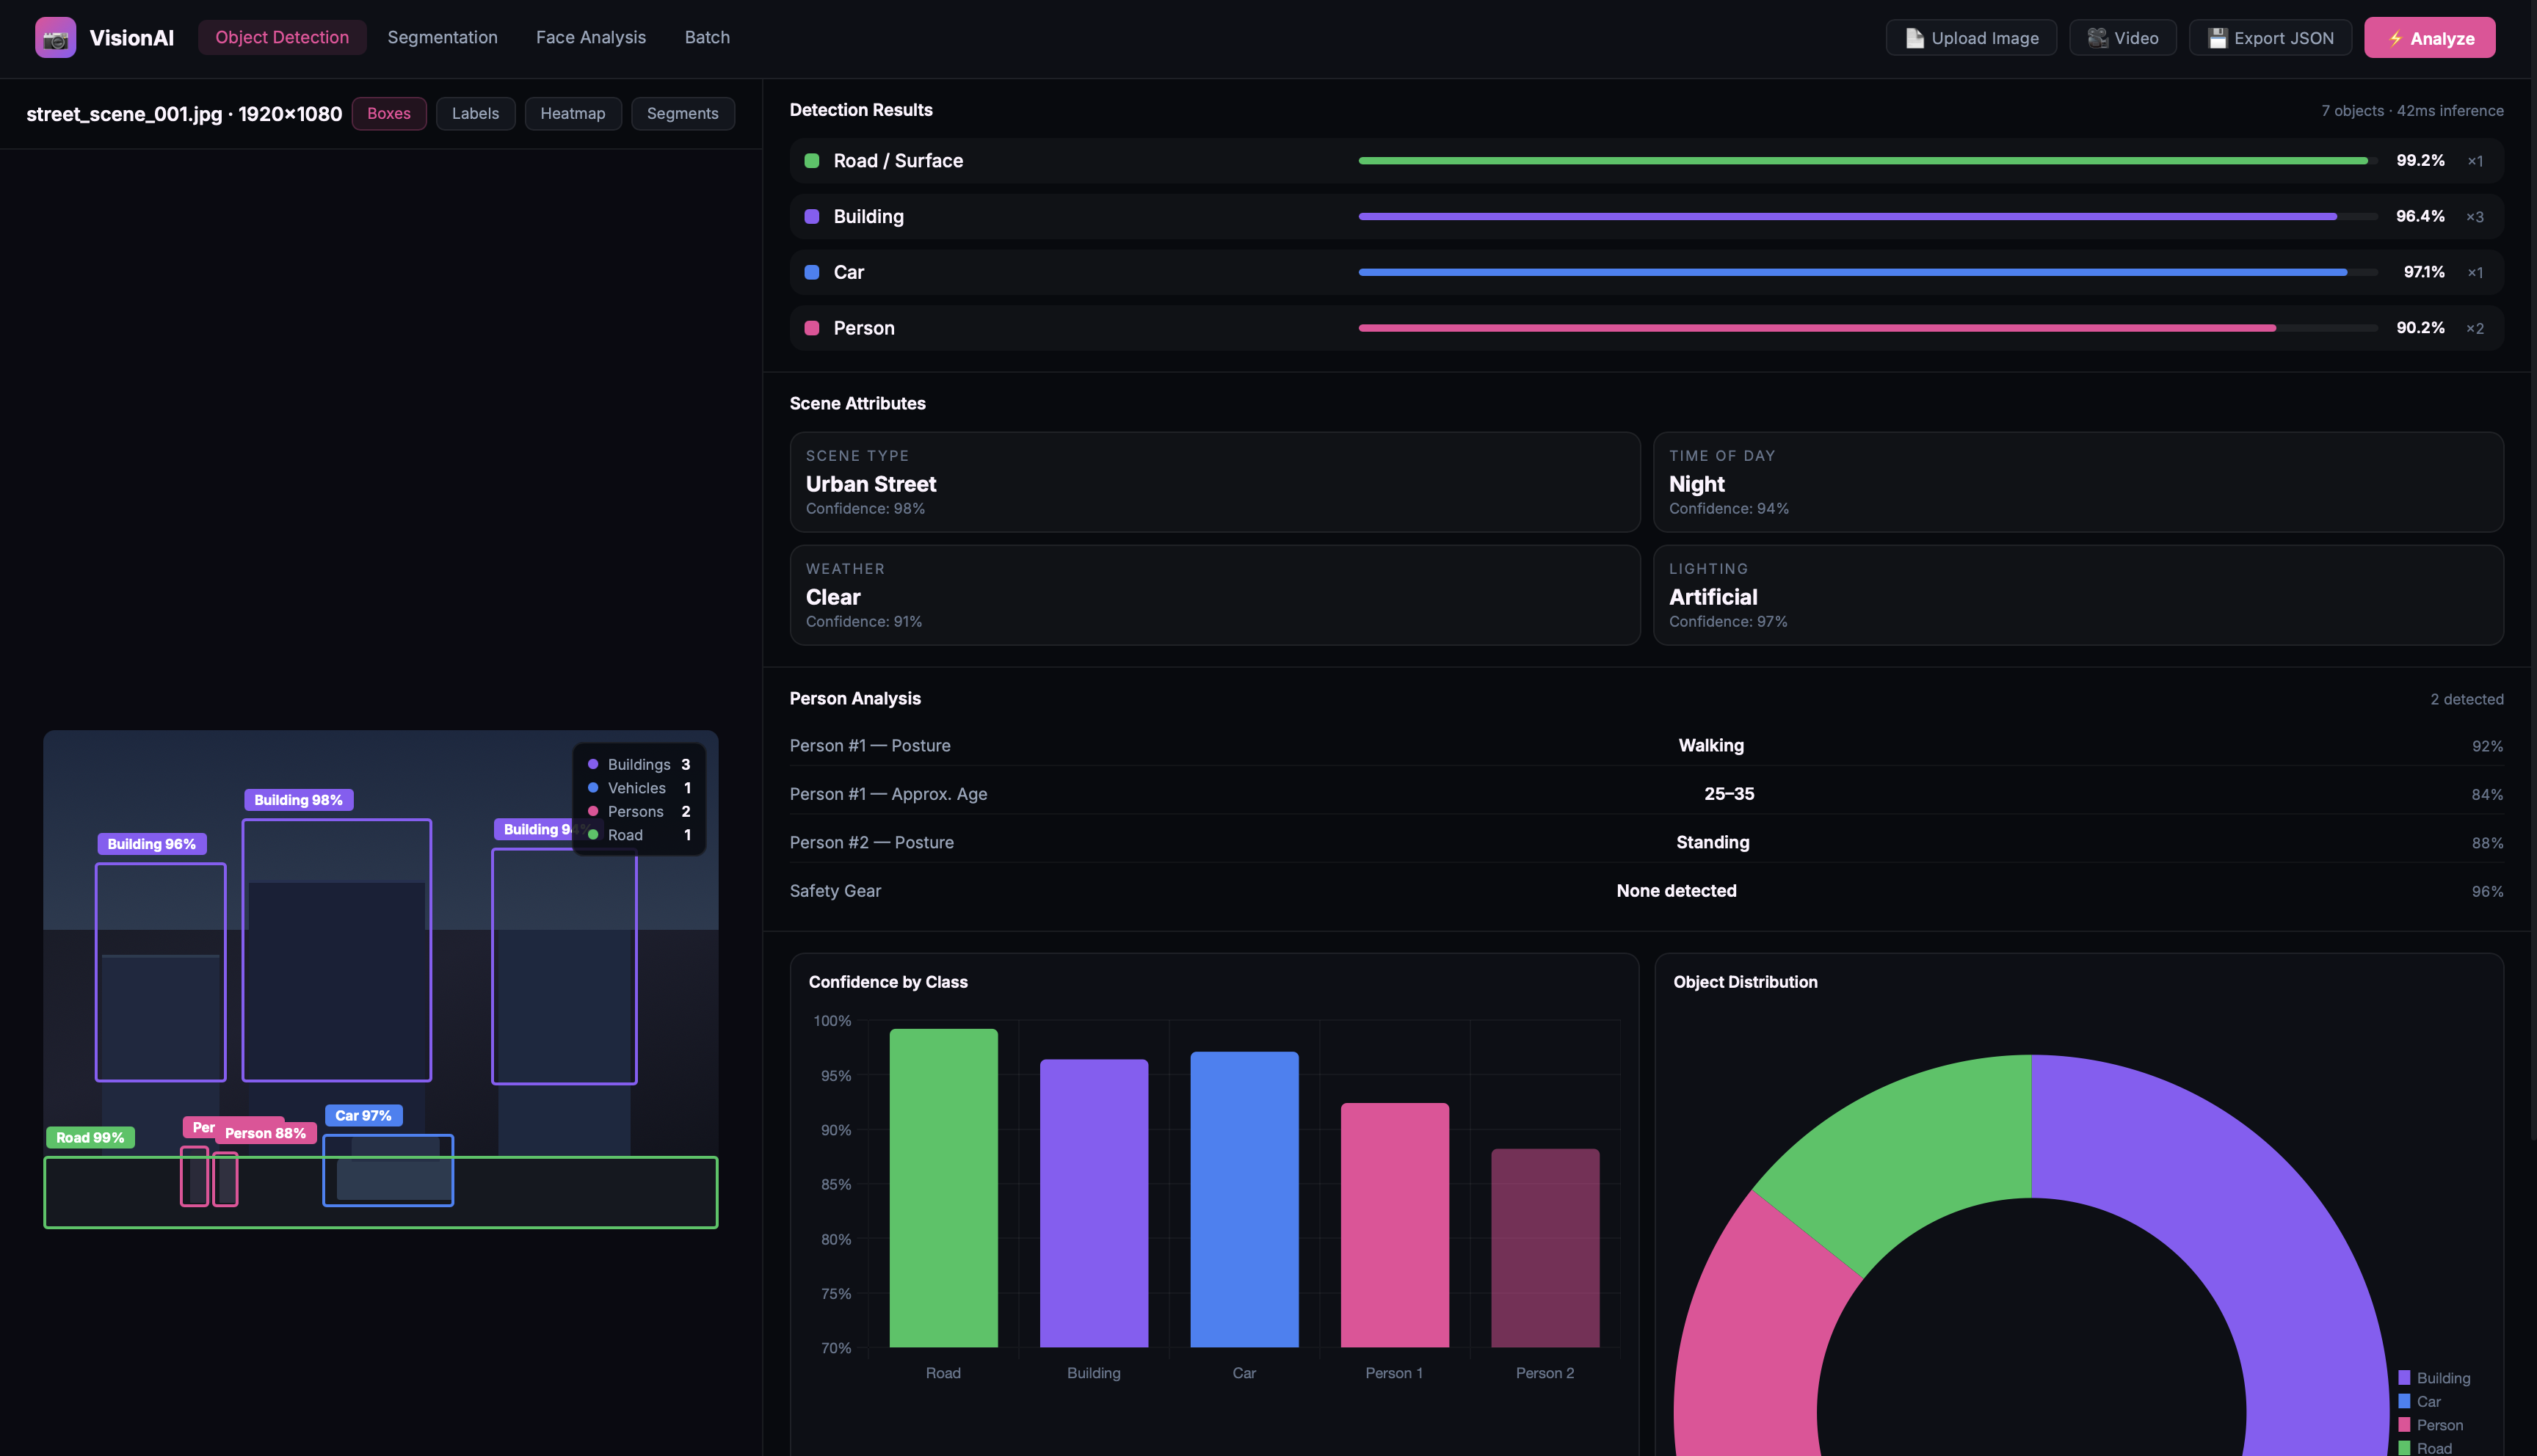This screenshot has width=2537, height=1456.
Task: Click the 99.2% Road confidence value
Action: coord(2420,161)
